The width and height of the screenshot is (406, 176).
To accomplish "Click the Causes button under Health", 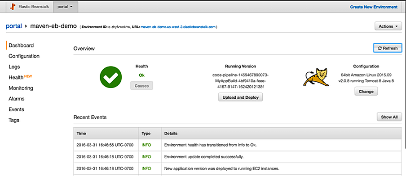I will pos(141,86).
